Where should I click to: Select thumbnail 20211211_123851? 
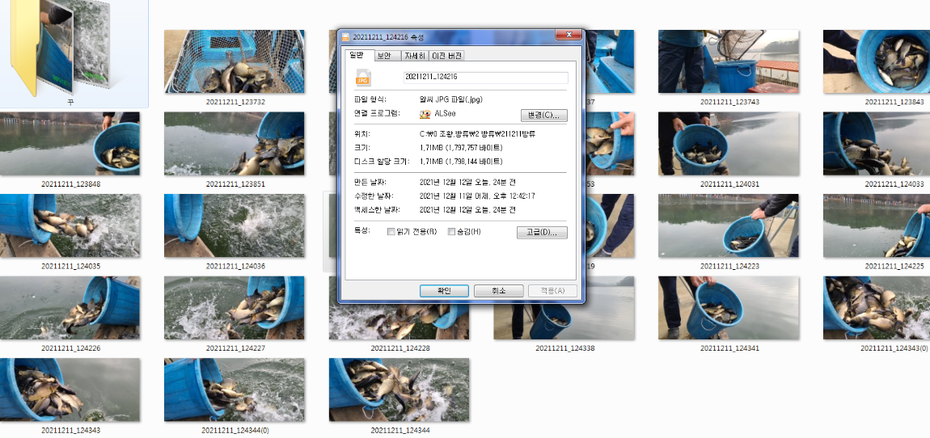(235, 143)
